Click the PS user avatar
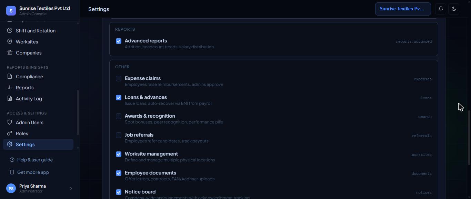Image resolution: width=471 pixels, height=199 pixels. pos(11,188)
